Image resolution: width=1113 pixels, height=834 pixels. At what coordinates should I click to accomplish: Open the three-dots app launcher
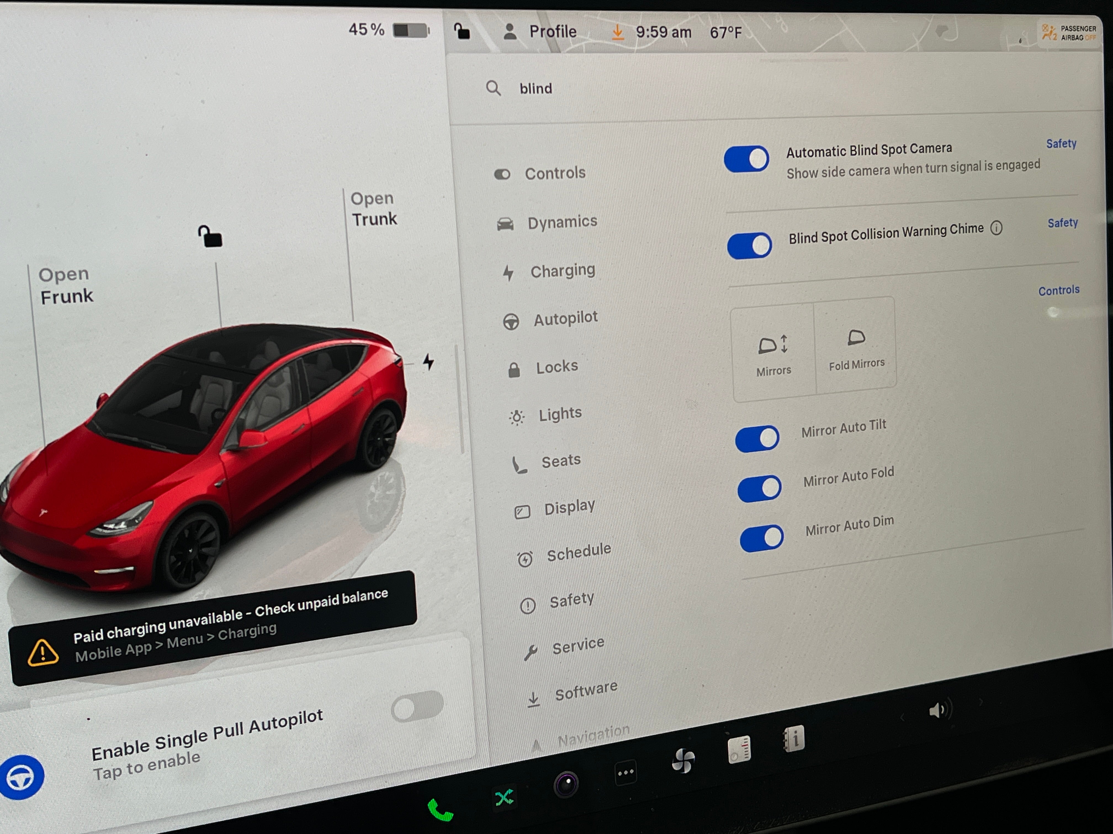click(626, 773)
